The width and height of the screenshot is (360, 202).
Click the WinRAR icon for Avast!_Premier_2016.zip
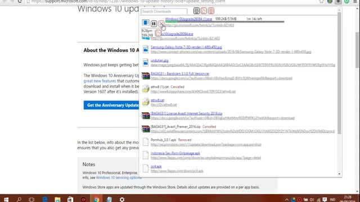tap(146, 129)
